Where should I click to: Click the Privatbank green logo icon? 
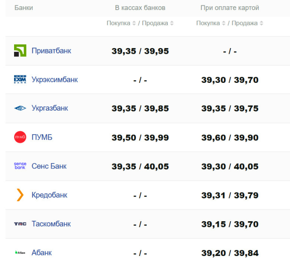[x=20, y=51]
